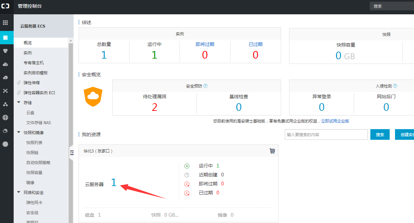Click the help icon beside 入侵检测
Screen dimensions: 414x223
coord(395,86)
